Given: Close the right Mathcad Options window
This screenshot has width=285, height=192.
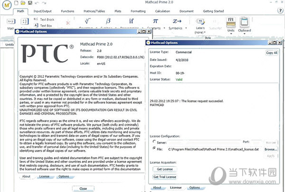Looking at the screenshot, I should click(280, 43).
